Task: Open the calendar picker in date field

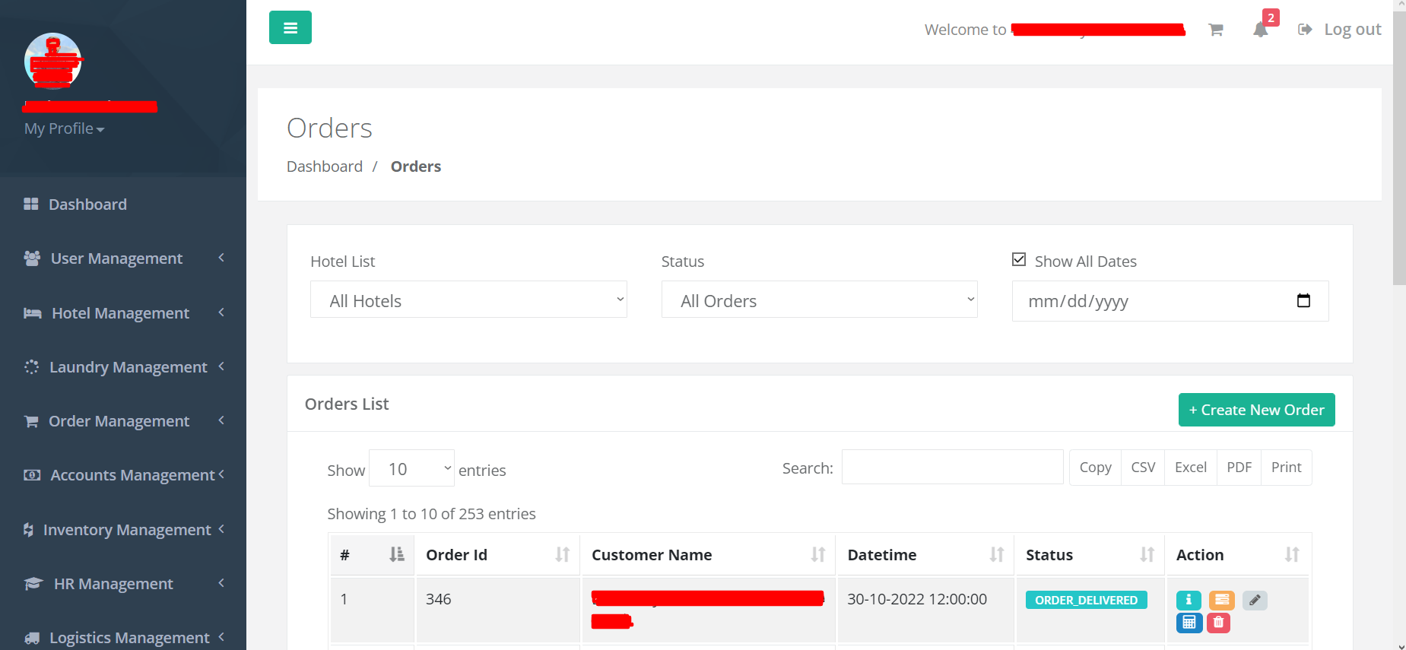Action: [1303, 301]
